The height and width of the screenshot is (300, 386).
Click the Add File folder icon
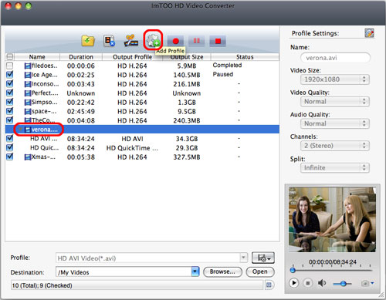coord(88,41)
